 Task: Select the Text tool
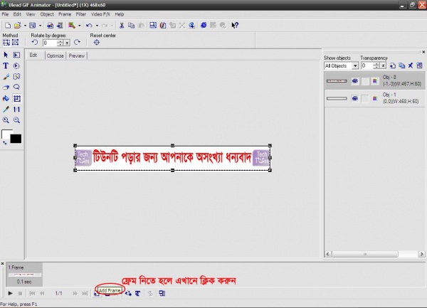click(x=6, y=66)
